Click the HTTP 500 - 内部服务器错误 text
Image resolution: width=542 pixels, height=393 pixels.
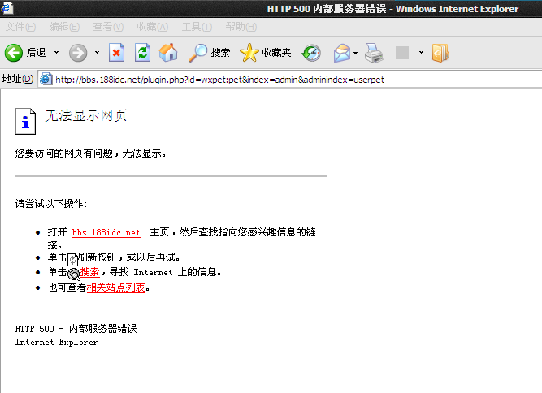76,328
